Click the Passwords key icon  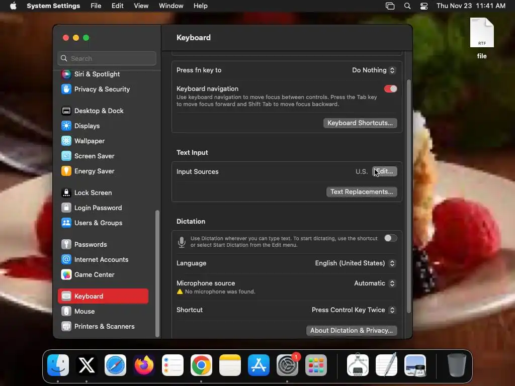click(66, 245)
